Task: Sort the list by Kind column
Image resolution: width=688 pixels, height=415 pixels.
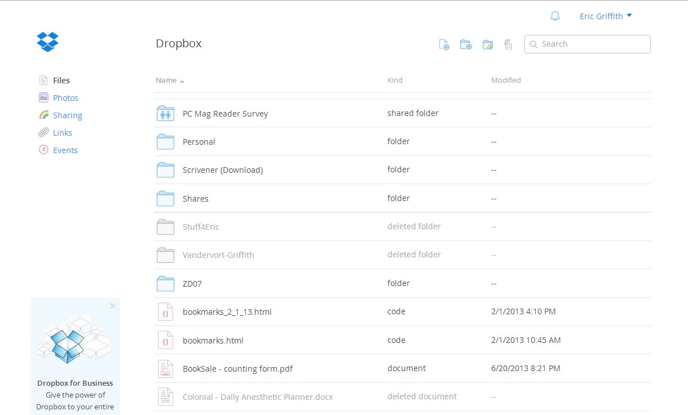Action: pos(395,81)
